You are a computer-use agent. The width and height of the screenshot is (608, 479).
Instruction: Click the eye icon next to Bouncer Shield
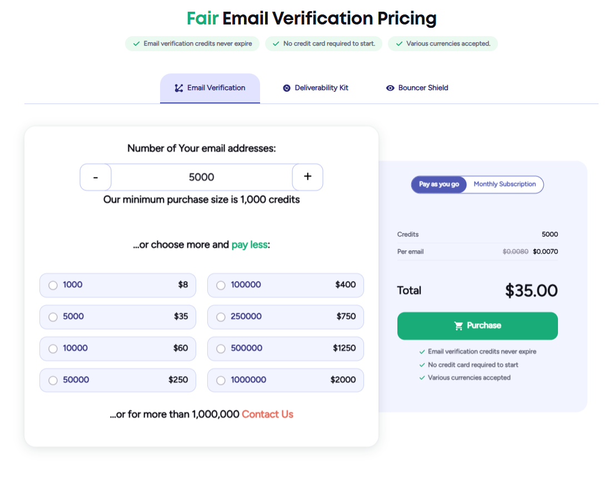[x=390, y=88]
